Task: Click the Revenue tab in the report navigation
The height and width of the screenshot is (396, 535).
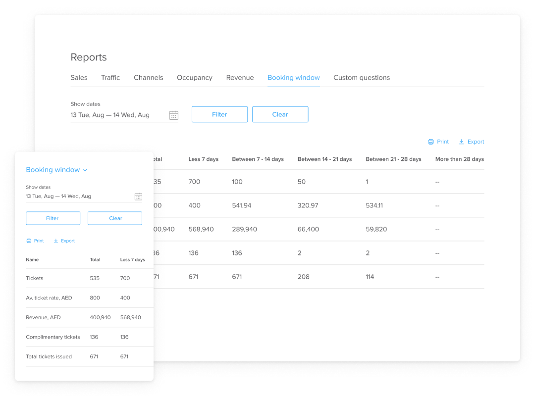Action: click(240, 78)
